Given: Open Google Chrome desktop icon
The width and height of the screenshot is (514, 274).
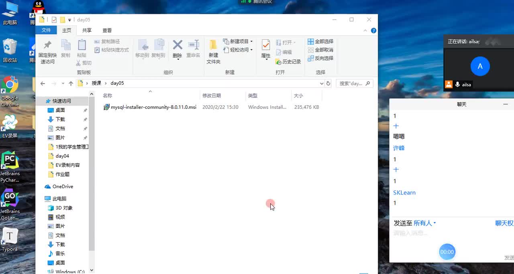Looking at the screenshot, I should [10, 92].
